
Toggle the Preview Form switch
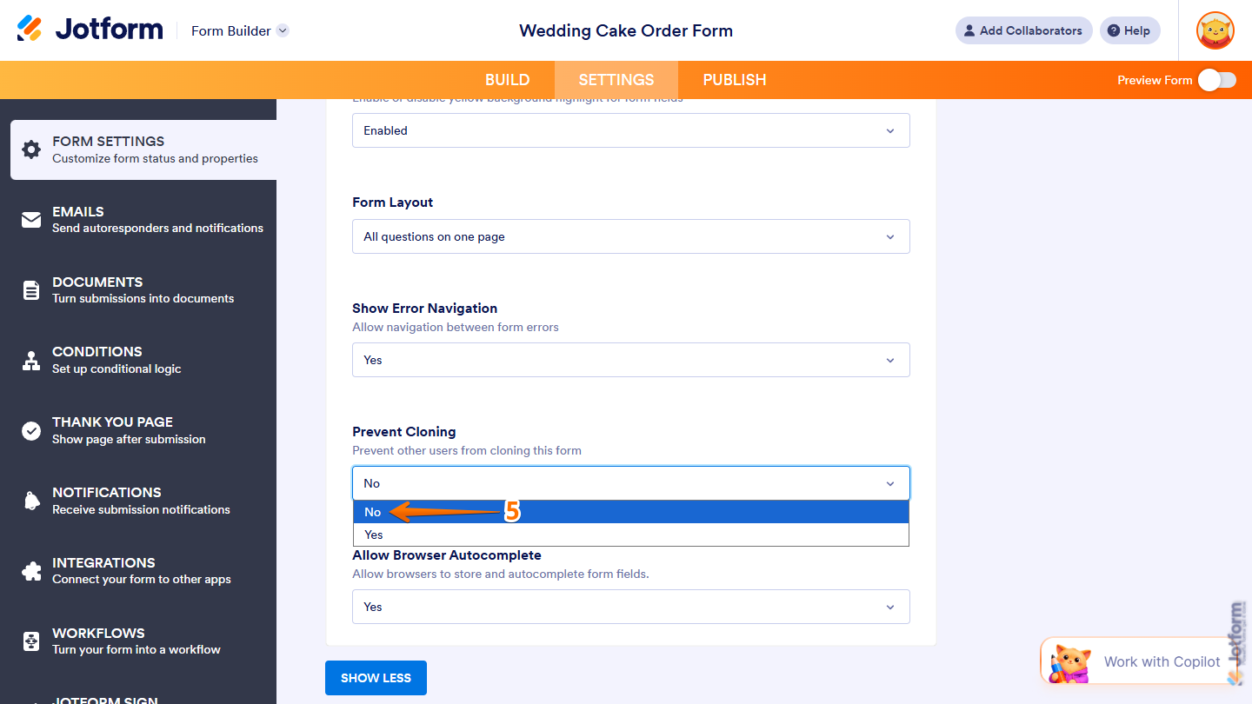(x=1215, y=79)
